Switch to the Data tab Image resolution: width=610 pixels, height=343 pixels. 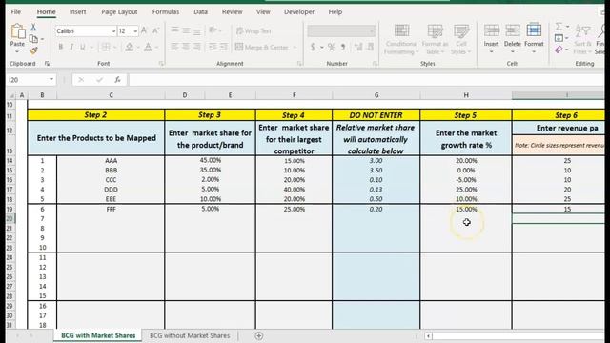pyautogui.click(x=201, y=12)
